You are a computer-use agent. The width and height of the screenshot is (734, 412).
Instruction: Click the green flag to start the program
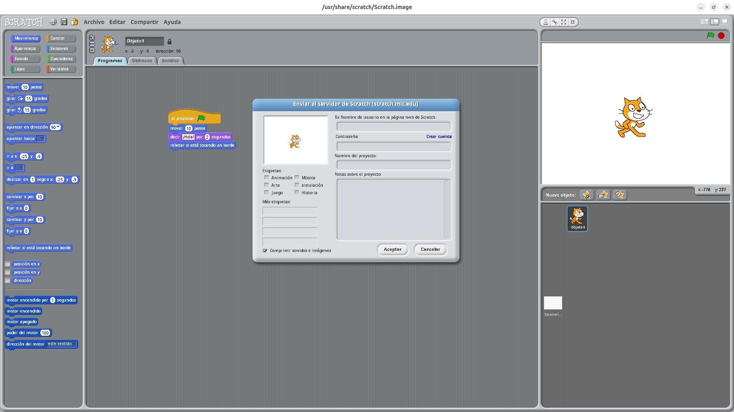[710, 35]
